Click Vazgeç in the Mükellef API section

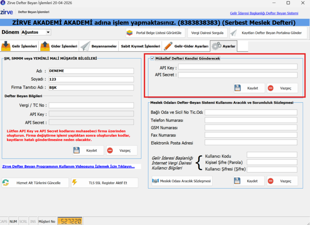tap(282, 88)
